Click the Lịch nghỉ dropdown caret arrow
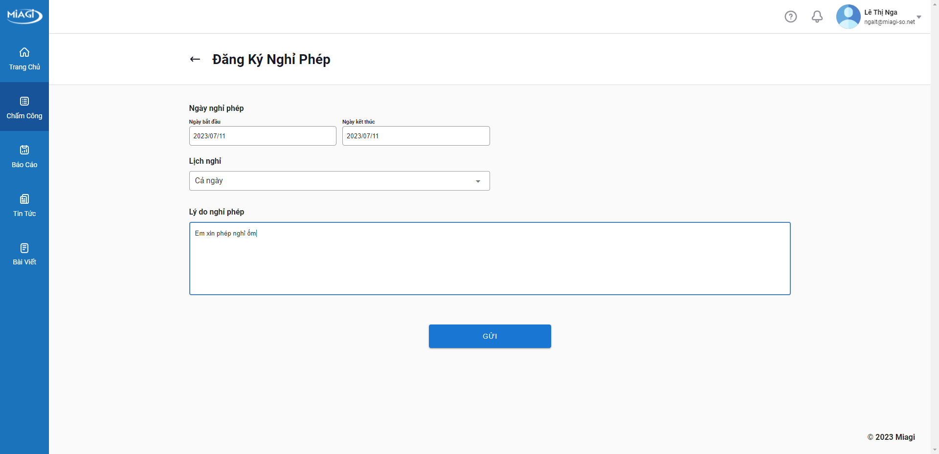The height and width of the screenshot is (454, 939). [478, 181]
